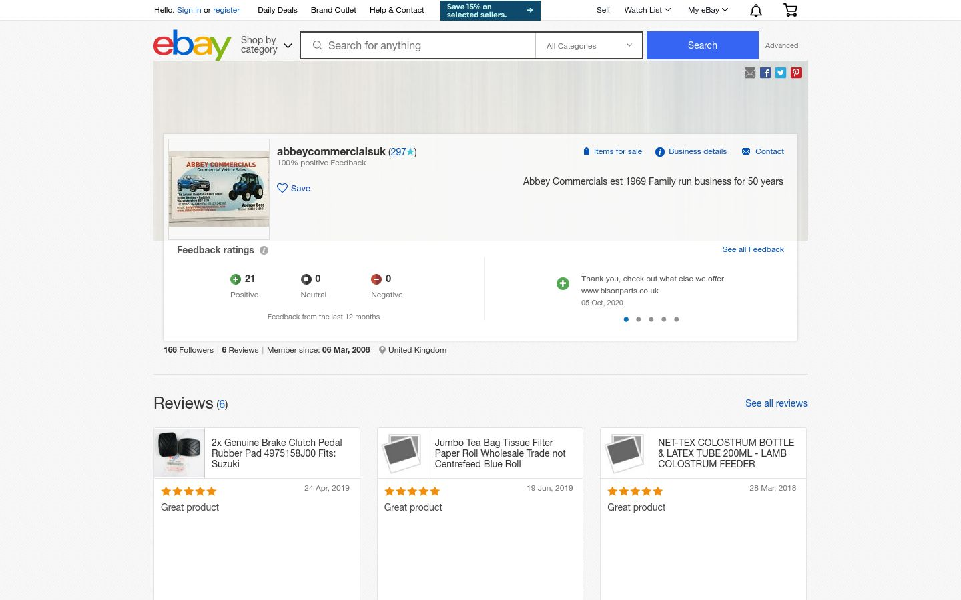Open Jumbo Tea Bag Tissue Filter thumbnail
The width and height of the screenshot is (961, 600).
point(402,453)
